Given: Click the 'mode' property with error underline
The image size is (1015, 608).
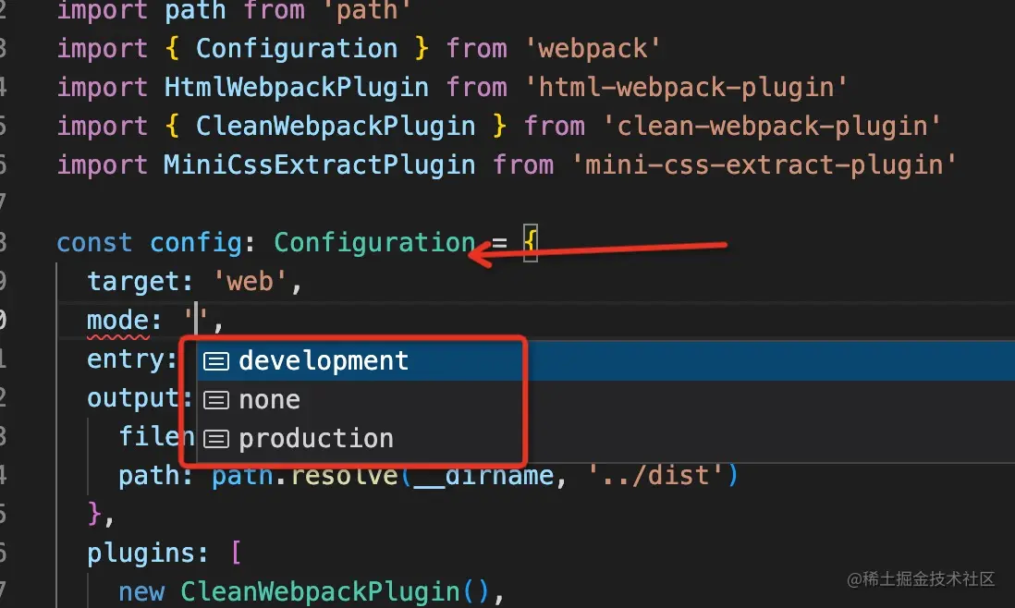Looking at the screenshot, I should pyautogui.click(x=117, y=321).
